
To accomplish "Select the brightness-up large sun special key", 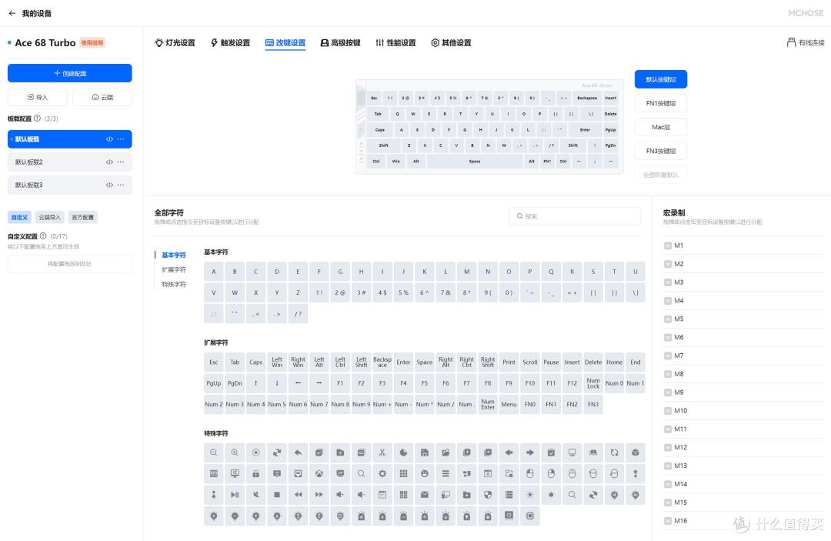I will 530,495.
